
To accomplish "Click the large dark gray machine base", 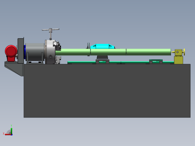I will click(x=107, y=91).
